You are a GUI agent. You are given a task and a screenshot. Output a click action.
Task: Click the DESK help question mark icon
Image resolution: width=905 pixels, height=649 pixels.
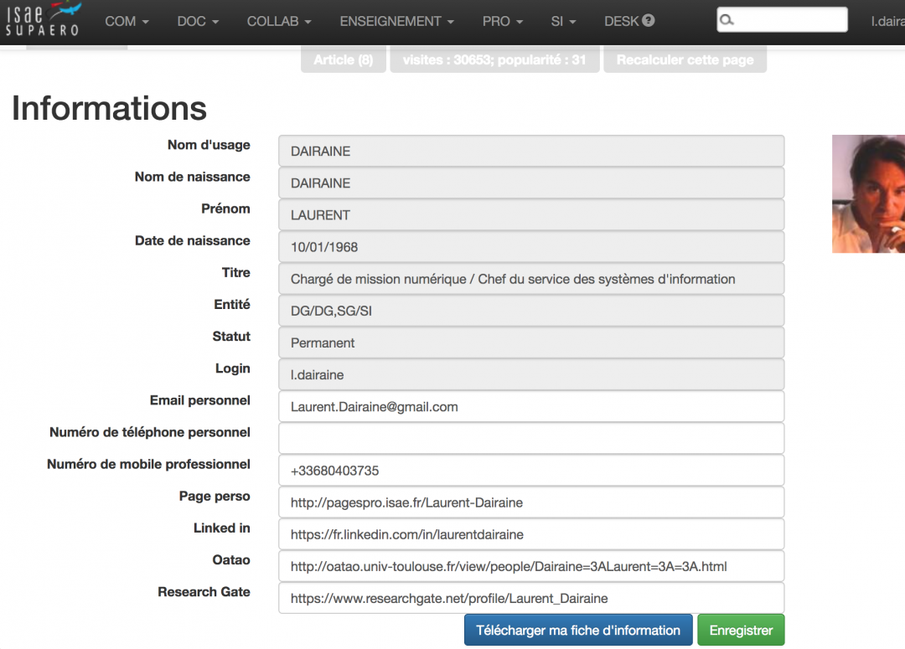pos(649,21)
